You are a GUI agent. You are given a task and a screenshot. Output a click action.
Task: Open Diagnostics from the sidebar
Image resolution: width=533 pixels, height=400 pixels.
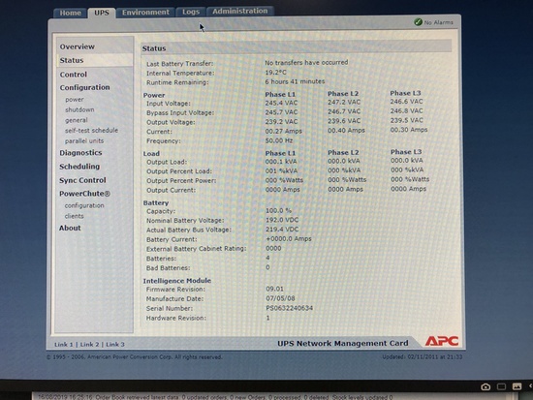80,153
